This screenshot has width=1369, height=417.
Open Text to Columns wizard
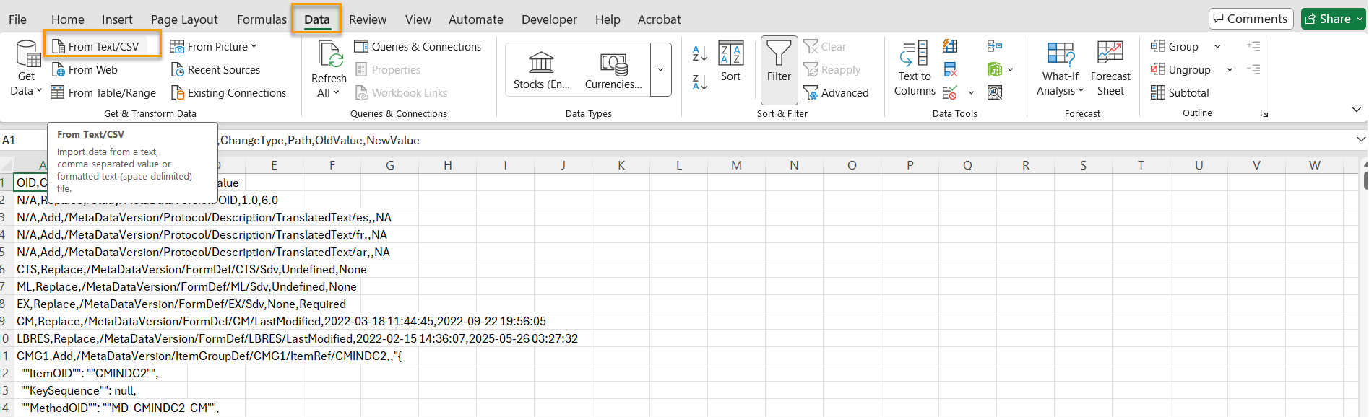914,69
